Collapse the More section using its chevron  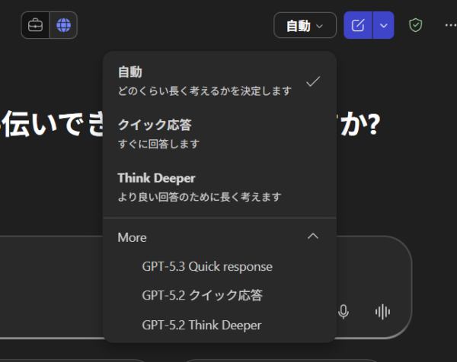[312, 237]
